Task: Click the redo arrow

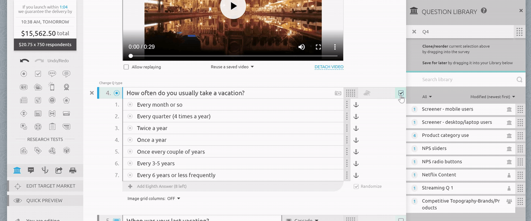Action: coord(39,61)
